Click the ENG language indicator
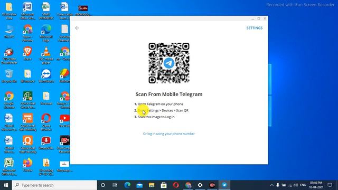The height and width of the screenshot is (190, 338). 303,185
